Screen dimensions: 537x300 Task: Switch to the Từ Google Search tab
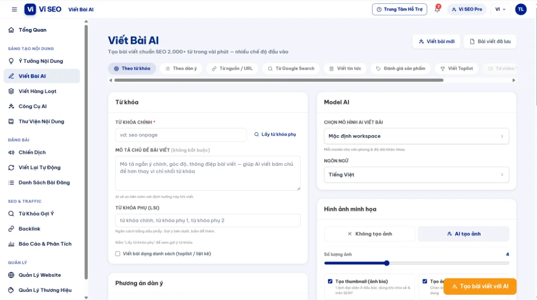click(x=291, y=68)
